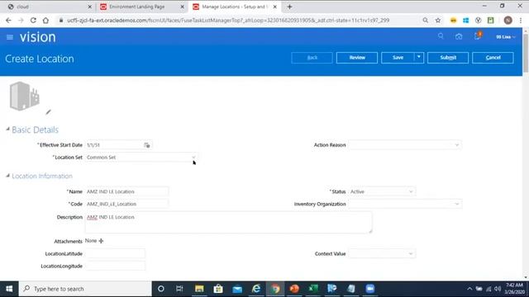Open Internet Explorer from taskbar
This screenshot has height=297, width=529.
pos(256,289)
